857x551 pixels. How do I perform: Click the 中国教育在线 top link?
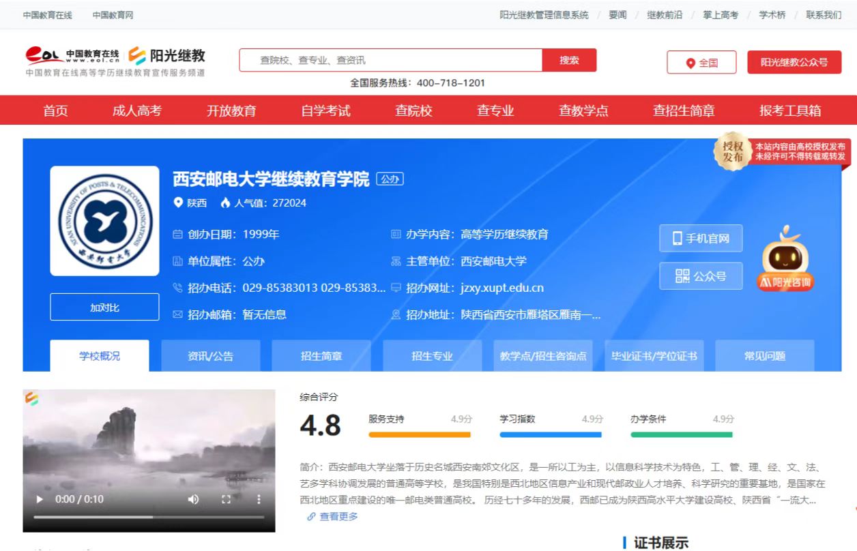click(47, 15)
